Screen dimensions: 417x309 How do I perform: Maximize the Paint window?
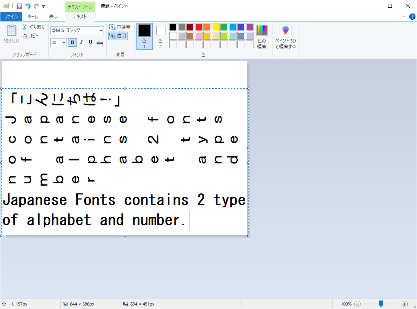click(390, 6)
